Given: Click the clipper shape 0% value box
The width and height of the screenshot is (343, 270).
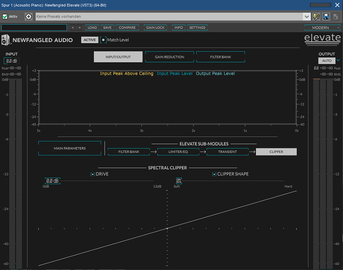Looking at the screenshot, I should pos(179,181).
